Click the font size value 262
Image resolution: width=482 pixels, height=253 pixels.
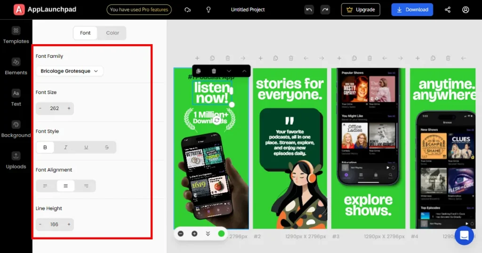(55, 108)
